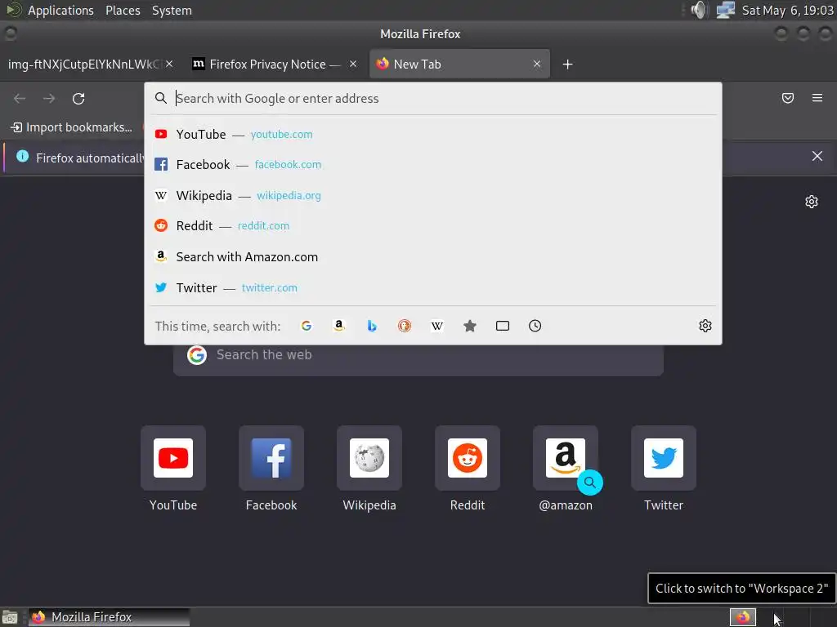Click the show desktop icon in bottom panel
The height and width of the screenshot is (627, 837).
coord(10,617)
